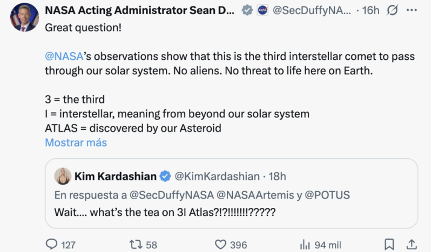Open NASA Acting Administrator profile name

tap(139, 10)
